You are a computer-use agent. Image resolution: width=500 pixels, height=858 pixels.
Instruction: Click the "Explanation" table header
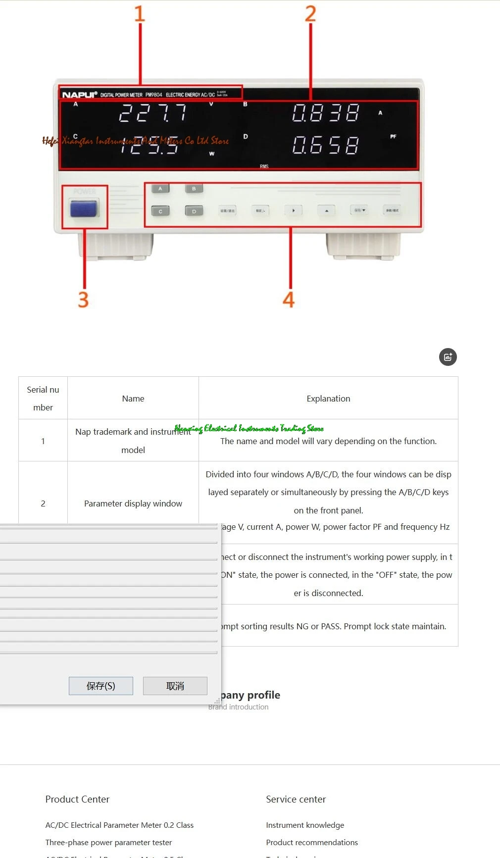328,399
